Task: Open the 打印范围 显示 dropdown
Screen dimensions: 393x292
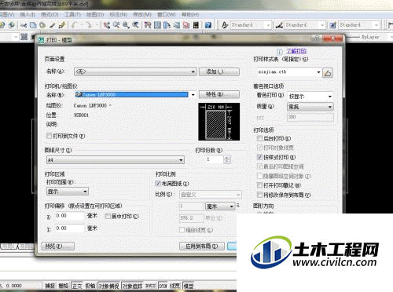Action: click(x=68, y=192)
